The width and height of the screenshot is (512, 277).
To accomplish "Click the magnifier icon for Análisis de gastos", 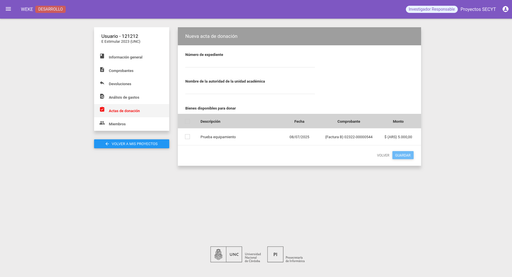I will coord(102,96).
